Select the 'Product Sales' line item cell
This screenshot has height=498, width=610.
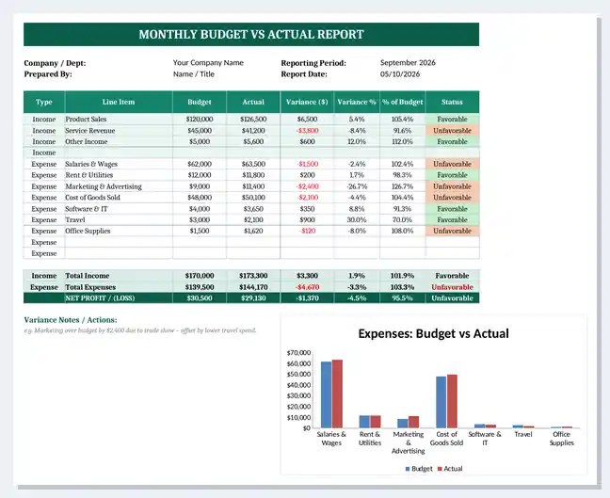tap(119, 119)
